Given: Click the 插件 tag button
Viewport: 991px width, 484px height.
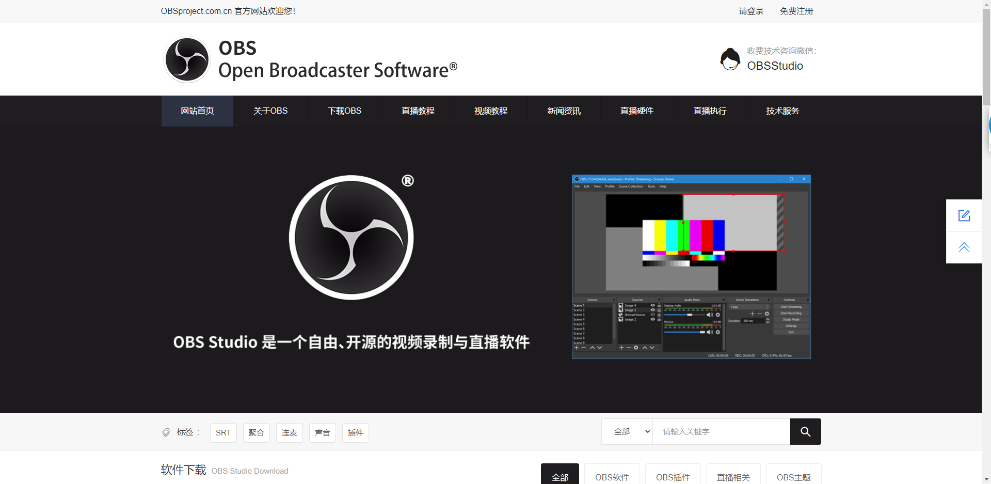Looking at the screenshot, I should (x=355, y=433).
